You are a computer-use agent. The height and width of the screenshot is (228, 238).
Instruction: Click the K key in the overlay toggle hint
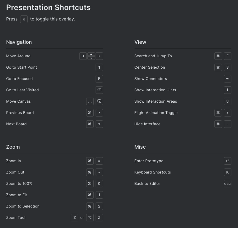24,19
